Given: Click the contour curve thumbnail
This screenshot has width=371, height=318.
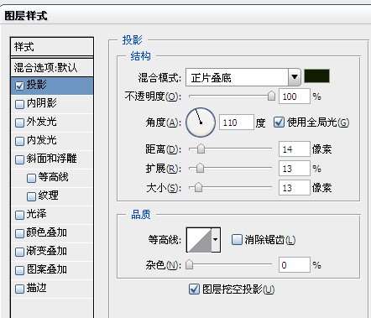Looking at the screenshot, I should click(x=199, y=240).
